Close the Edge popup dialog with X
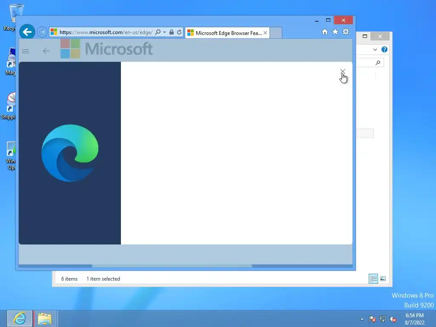This screenshot has height=327, width=436. coord(343,72)
